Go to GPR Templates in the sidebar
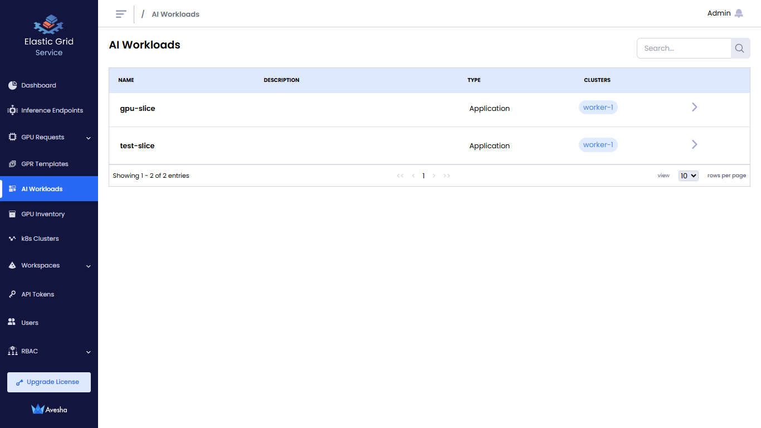This screenshot has width=761, height=428. click(45, 164)
